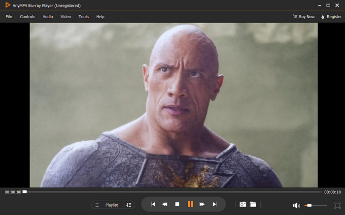
Task: Open the Audio menu
Action: tap(48, 17)
